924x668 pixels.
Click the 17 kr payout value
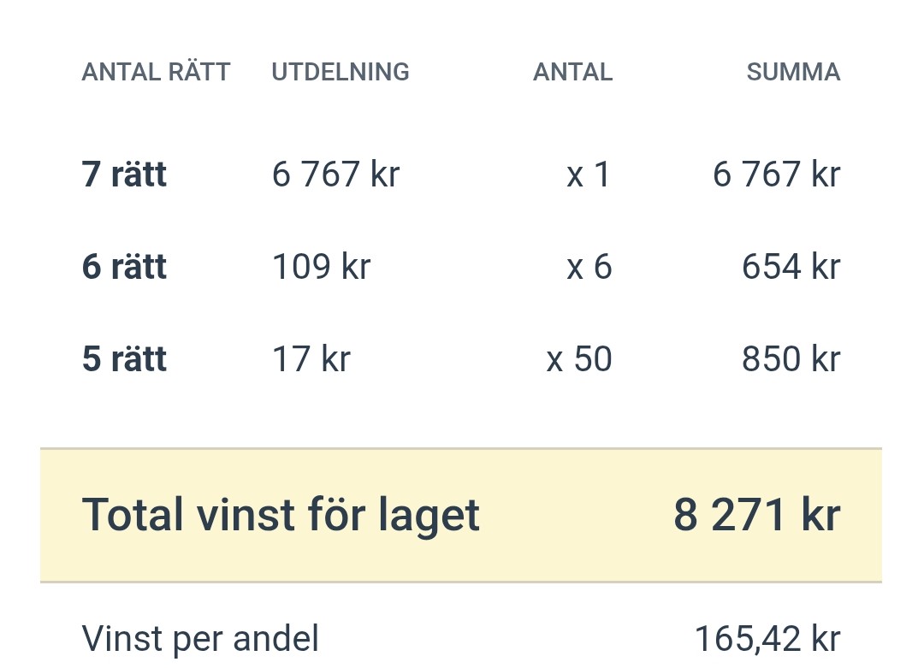click(311, 358)
